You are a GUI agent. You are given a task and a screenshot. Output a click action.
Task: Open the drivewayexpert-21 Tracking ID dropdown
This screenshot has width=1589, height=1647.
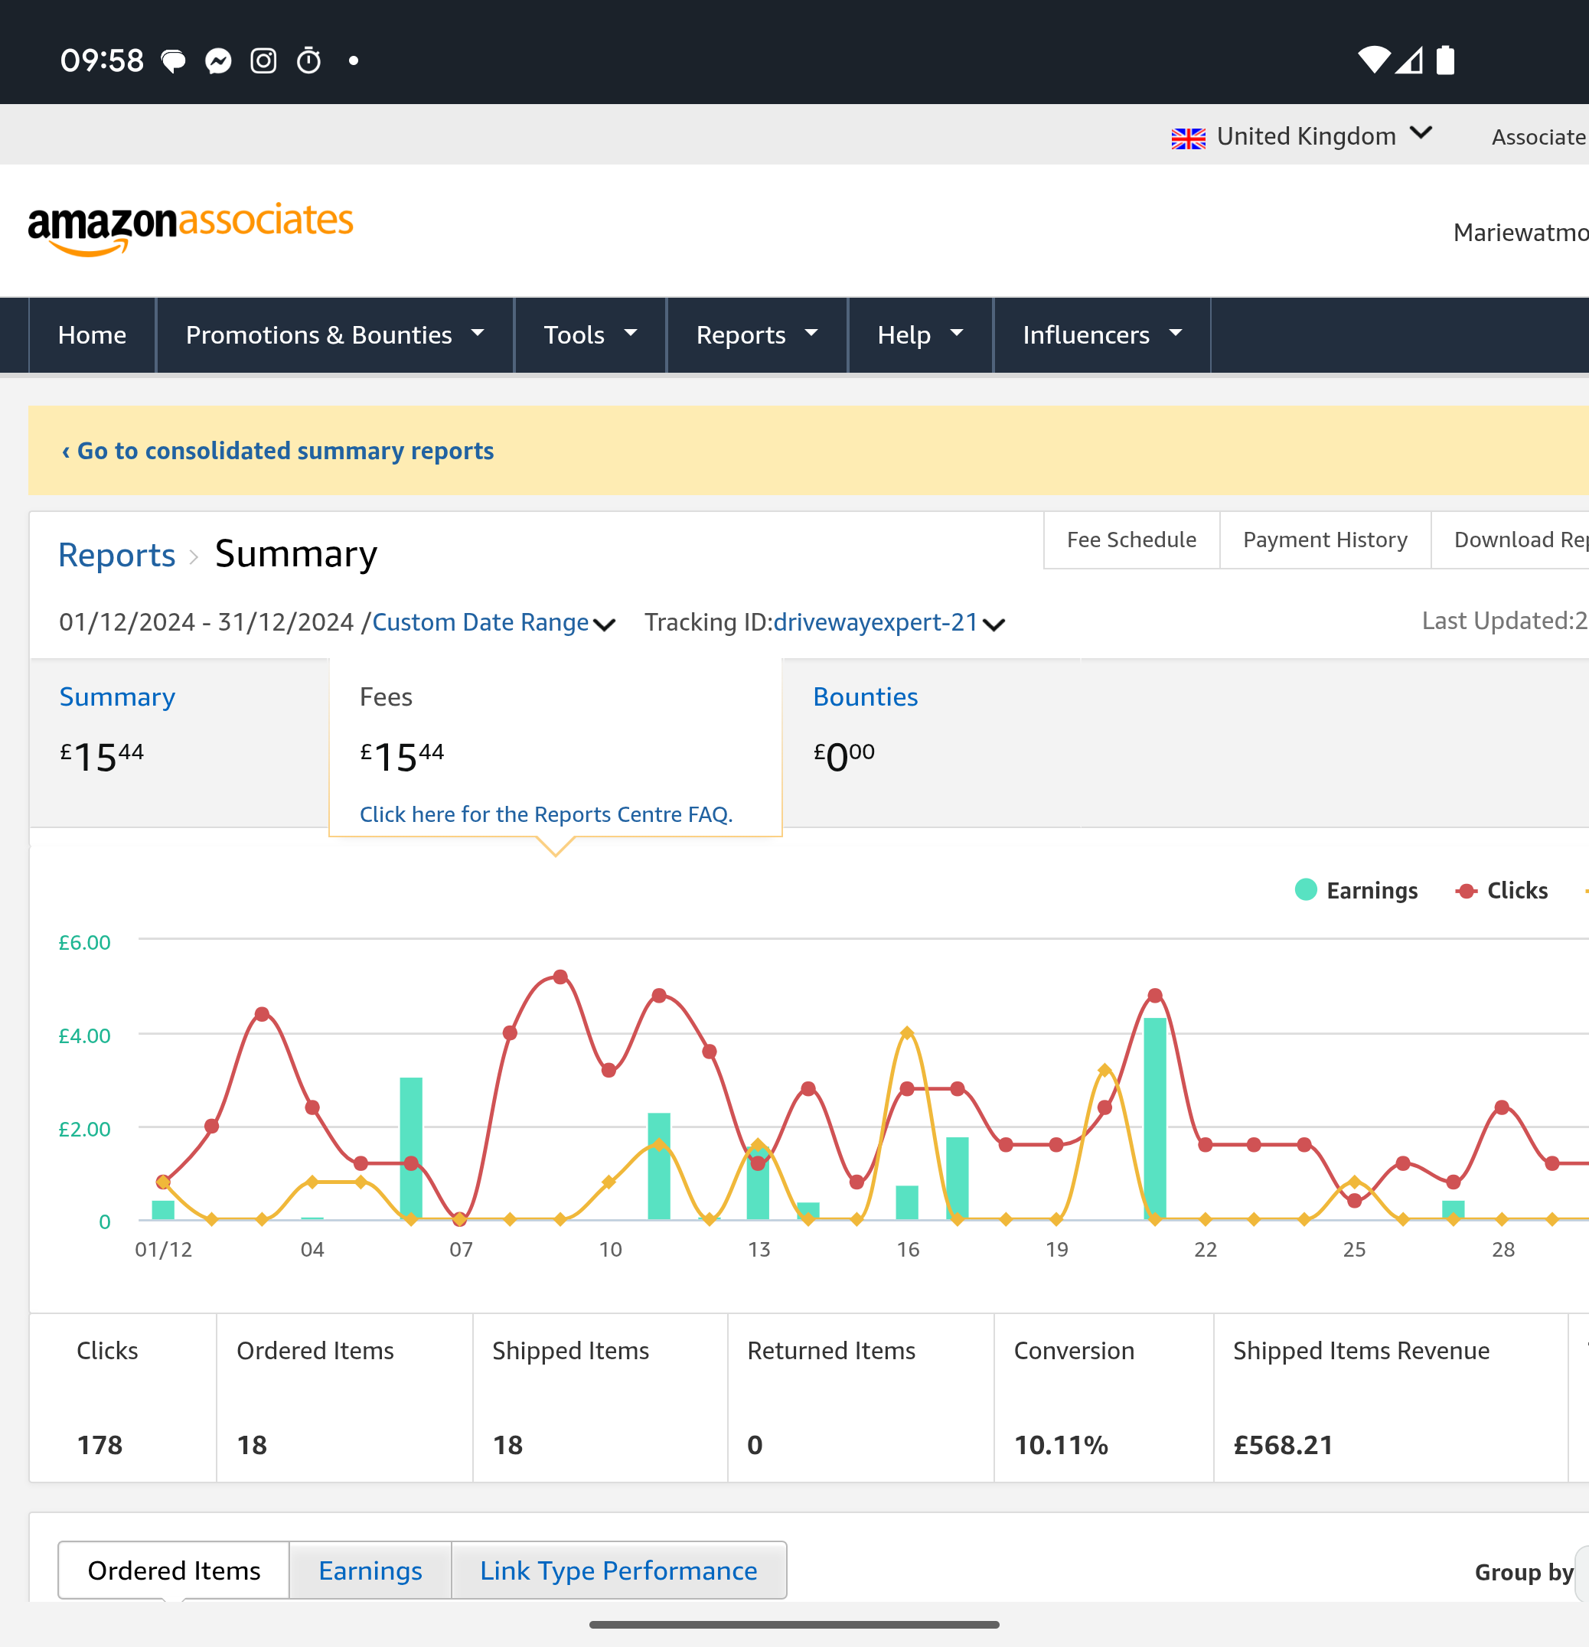pyautogui.click(x=889, y=621)
